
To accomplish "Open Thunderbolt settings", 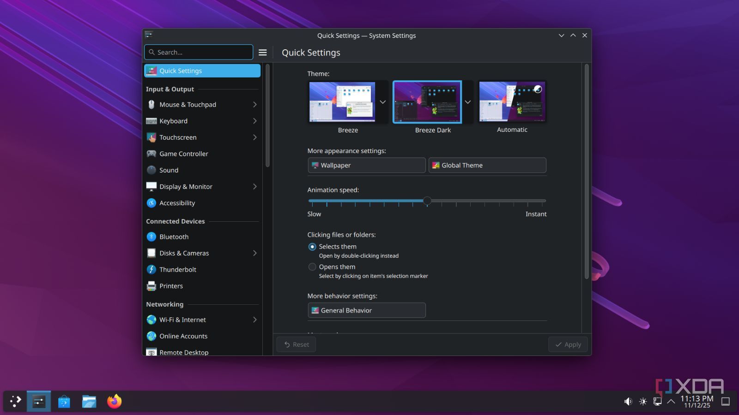I will tap(202, 269).
